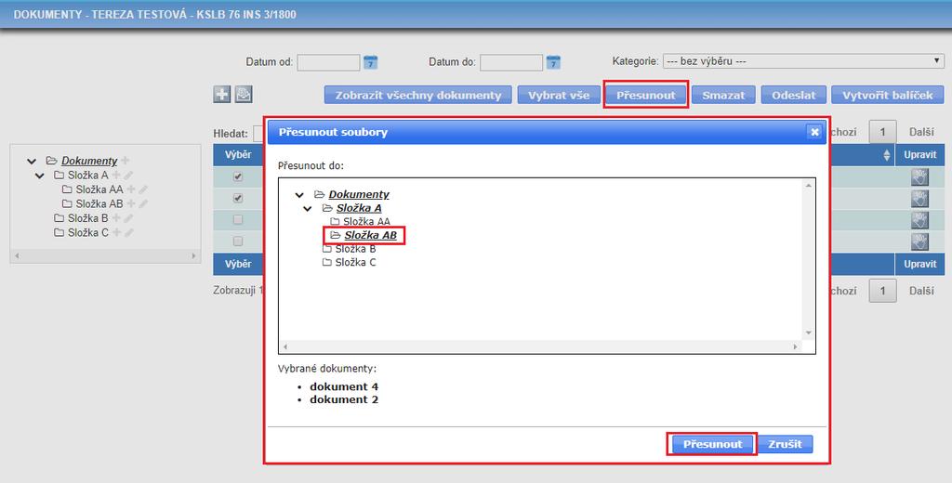Viewport: 952px width, 483px height.
Task: Click down arrow of dialog tree scrollbar
Action: click(x=809, y=333)
